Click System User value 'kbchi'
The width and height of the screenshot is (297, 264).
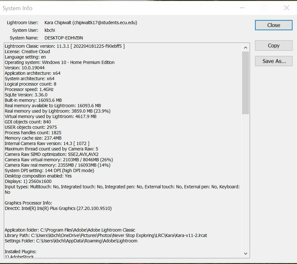point(50,30)
